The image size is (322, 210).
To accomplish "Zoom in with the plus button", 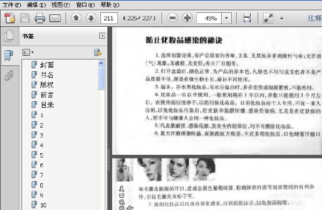I will pyautogui.click(x=187, y=18).
